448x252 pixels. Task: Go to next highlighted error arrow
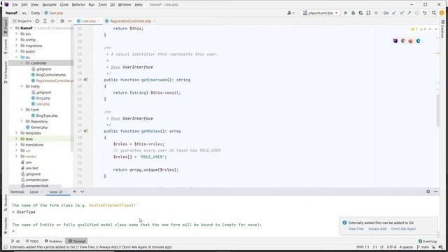pyautogui.click(x=436, y=29)
